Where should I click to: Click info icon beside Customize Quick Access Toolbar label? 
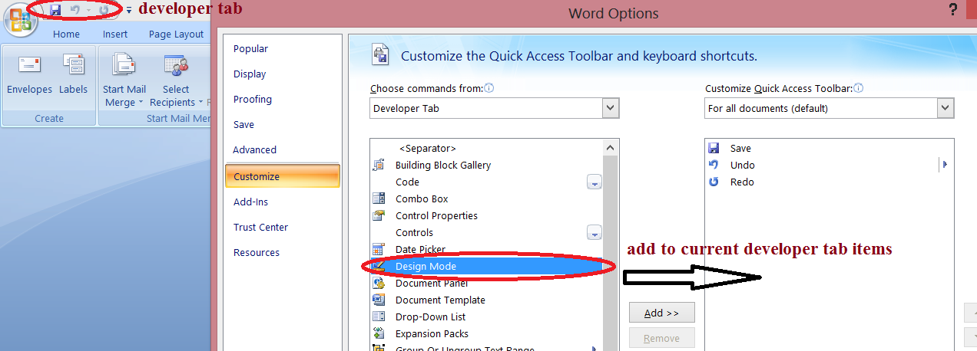coord(859,88)
